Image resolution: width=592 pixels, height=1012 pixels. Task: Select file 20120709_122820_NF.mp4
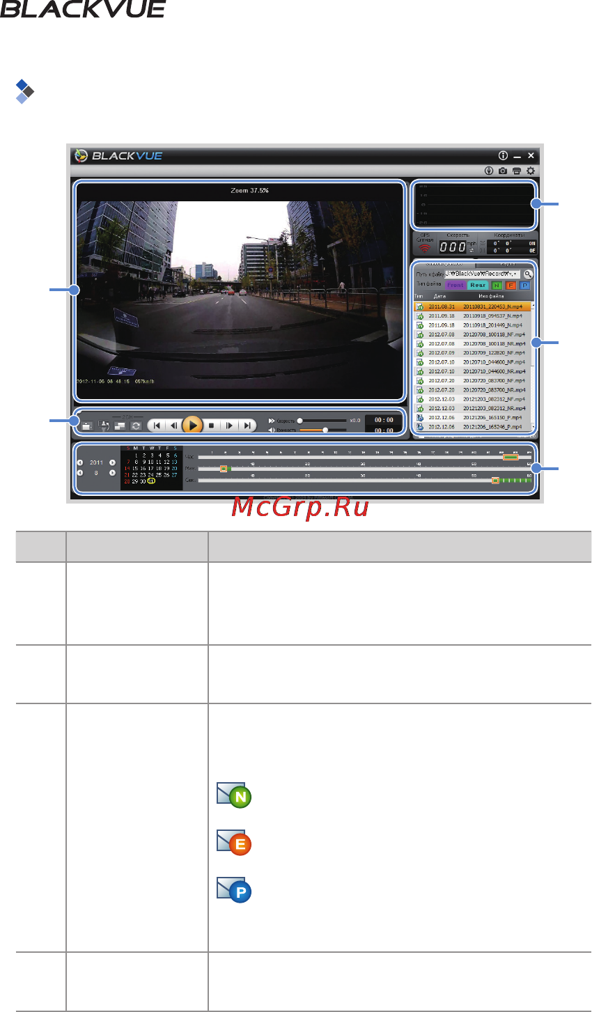point(473,352)
